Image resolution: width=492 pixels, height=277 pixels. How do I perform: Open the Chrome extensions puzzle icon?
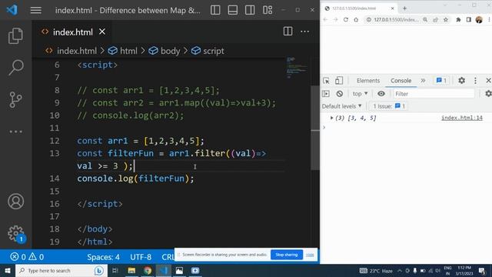(x=458, y=20)
